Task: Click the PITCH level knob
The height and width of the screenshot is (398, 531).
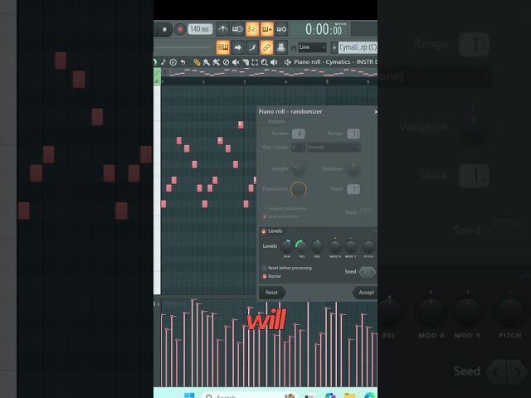Action: (368, 246)
